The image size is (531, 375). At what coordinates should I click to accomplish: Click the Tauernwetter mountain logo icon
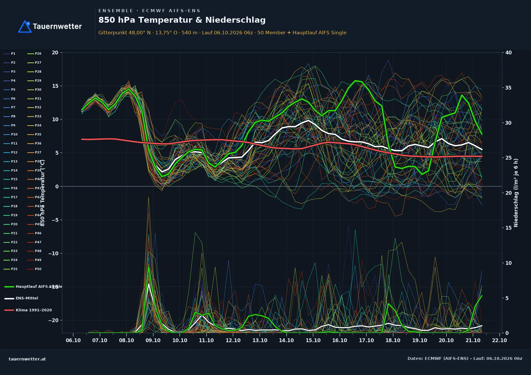(25, 26)
